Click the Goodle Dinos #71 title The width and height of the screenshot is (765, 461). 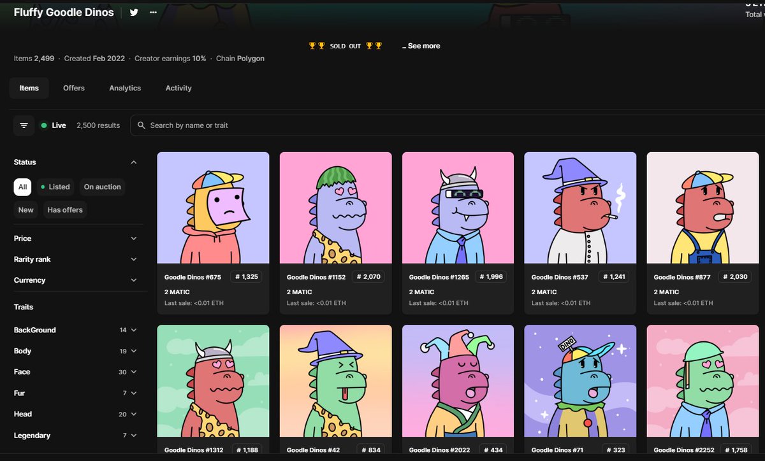pos(558,450)
